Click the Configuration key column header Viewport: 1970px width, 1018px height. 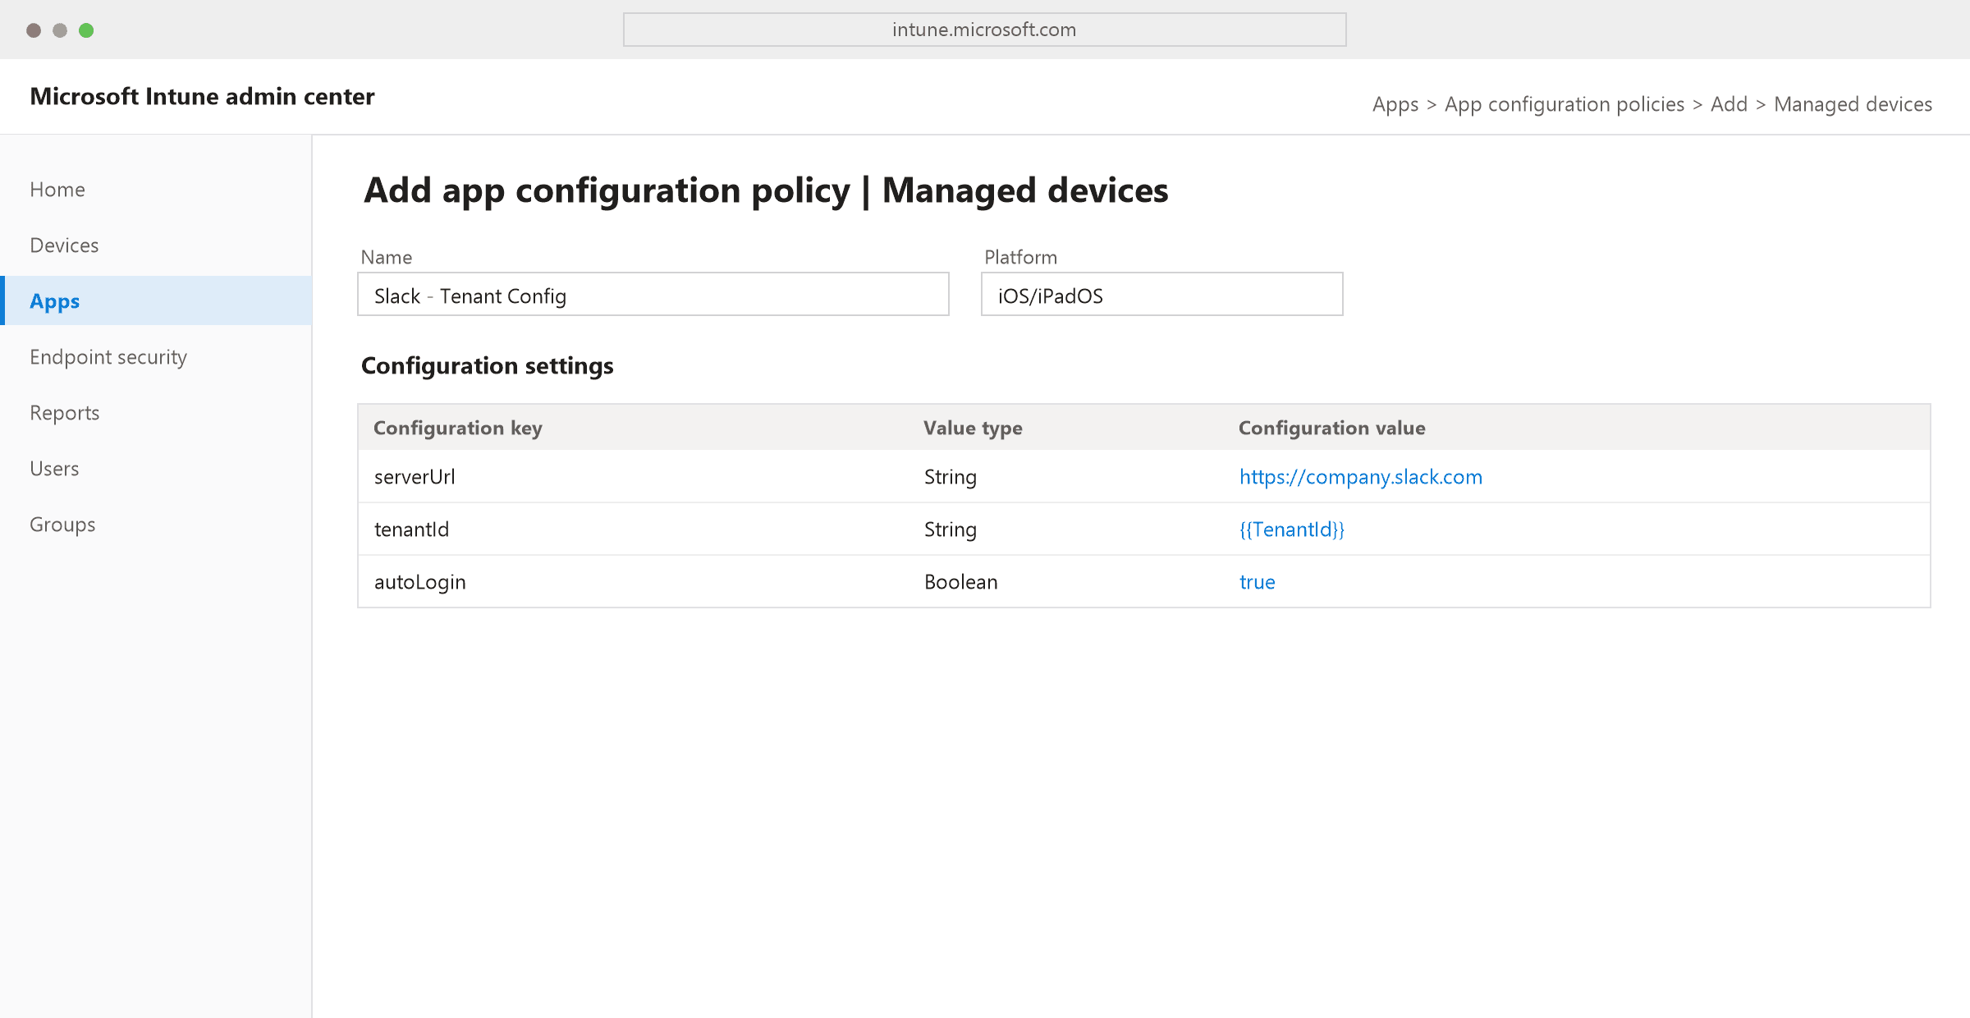click(458, 428)
